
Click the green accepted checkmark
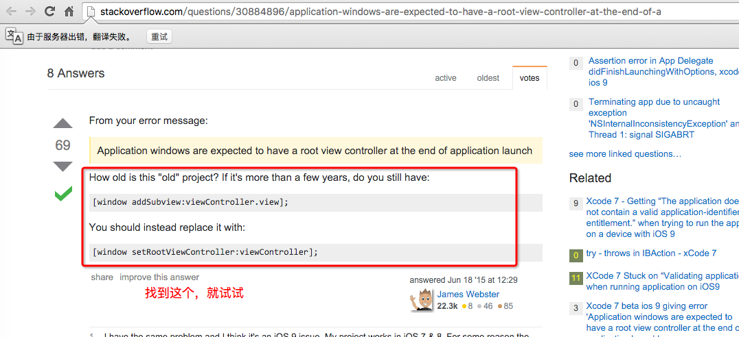pos(63,193)
